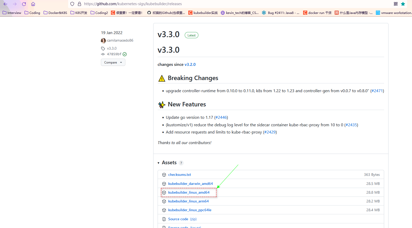Click package icon beside kubebuilder_linux_ppc64le
This screenshot has height=228, width=412.
tap(164, 210)
